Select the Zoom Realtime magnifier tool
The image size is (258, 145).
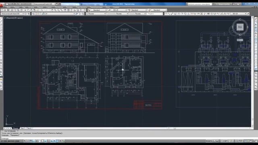click(55, 10)
